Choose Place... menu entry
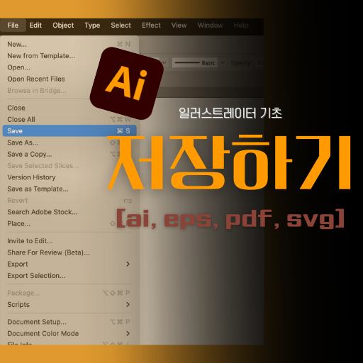The width and height of the screenshot is (363, 363). (x=69, y=223)
